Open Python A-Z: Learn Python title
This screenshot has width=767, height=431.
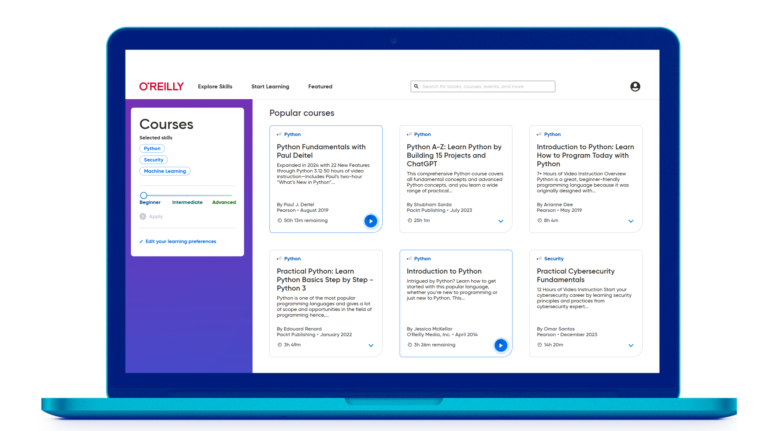[454, 155]
